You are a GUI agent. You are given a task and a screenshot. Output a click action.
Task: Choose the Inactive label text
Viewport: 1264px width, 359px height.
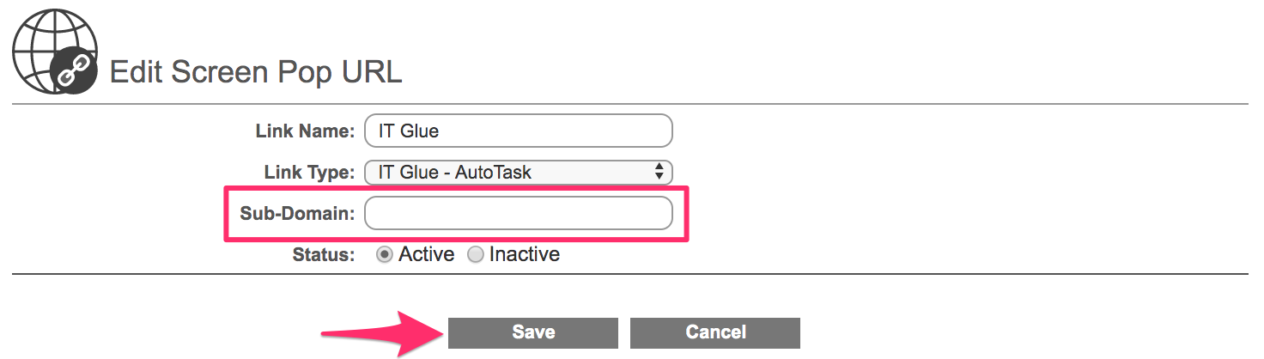pos(524,254)
